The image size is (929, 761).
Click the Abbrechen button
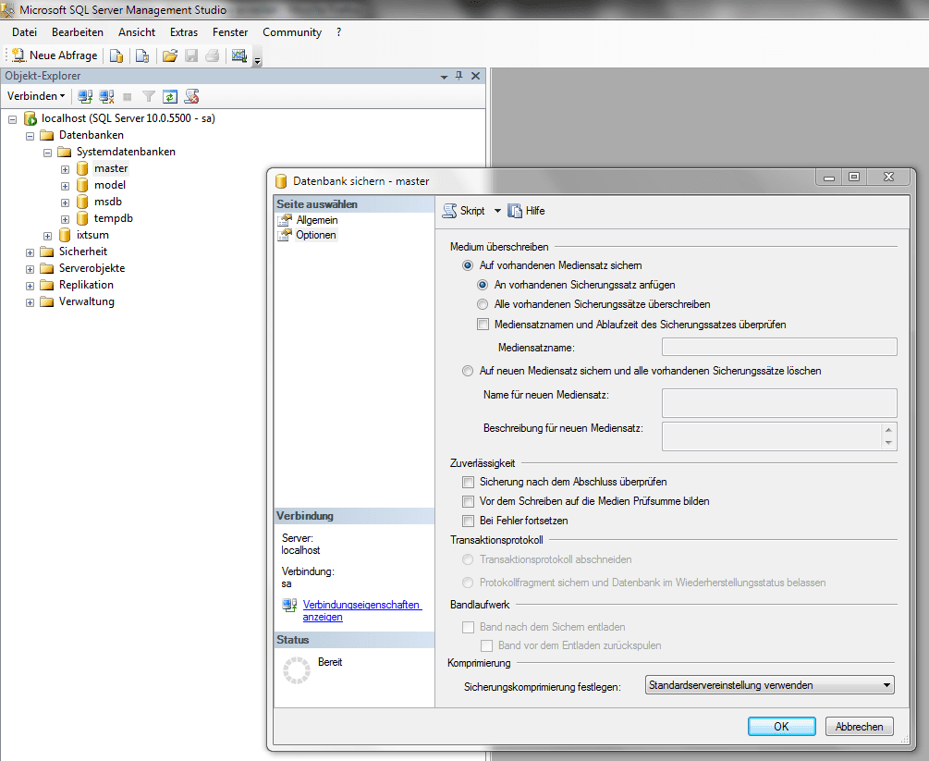859,727
